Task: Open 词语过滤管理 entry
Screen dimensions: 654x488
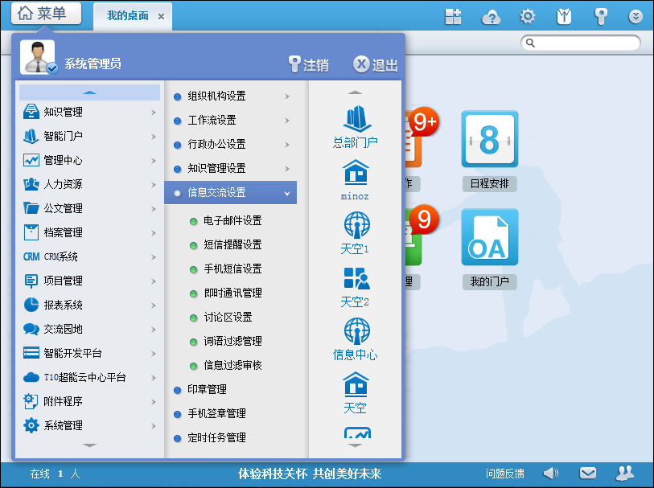Action: point(232,342)
